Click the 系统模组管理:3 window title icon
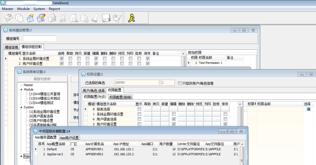Image resolution: width=316 pixels, height=165 pixels. click(x=6, y=30)
